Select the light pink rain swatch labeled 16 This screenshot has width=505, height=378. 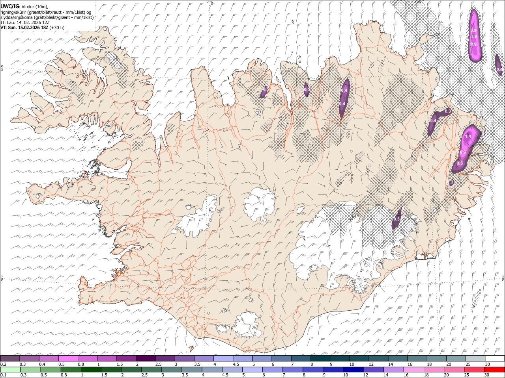coord(413,369)
